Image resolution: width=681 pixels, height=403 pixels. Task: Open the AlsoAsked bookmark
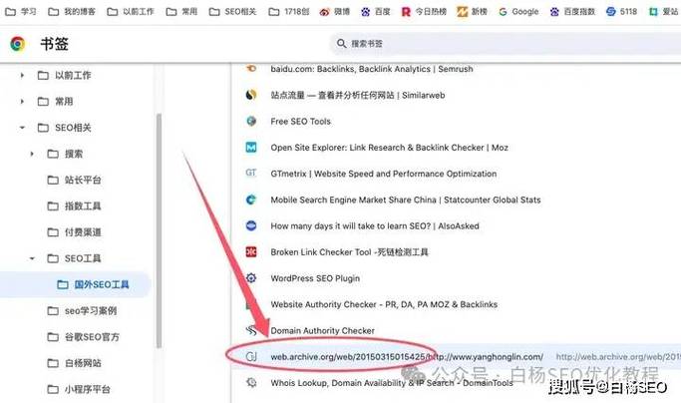point(375,225)
